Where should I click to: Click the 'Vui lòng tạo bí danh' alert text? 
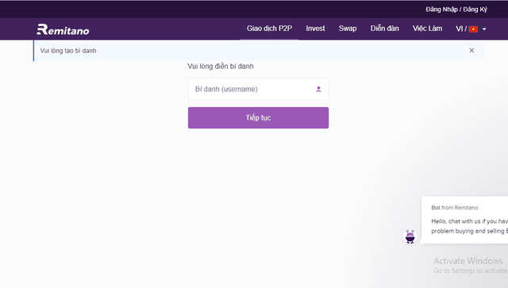(68, 51)
